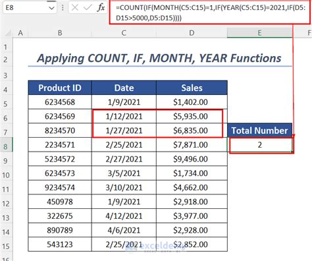Click Product ID cell 6234573
The width and height of the screenshot is (312, 261).
pyautogui.click(x=60, y=173)
